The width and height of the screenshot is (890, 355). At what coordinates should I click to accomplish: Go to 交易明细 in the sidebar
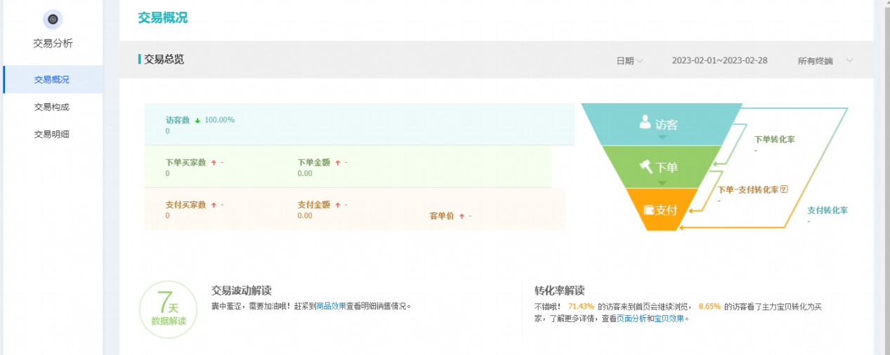click(52, 135)
